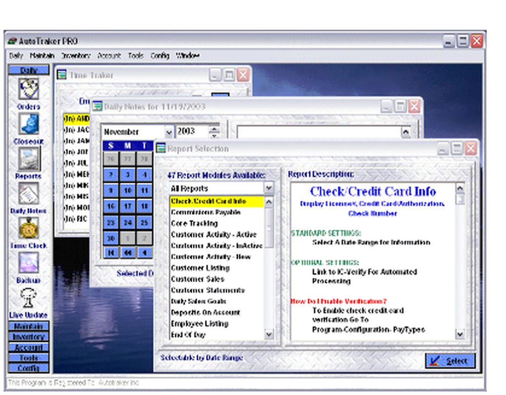Open the November month dropdown
The image size is (506, 395).
[x=170, y=131]
